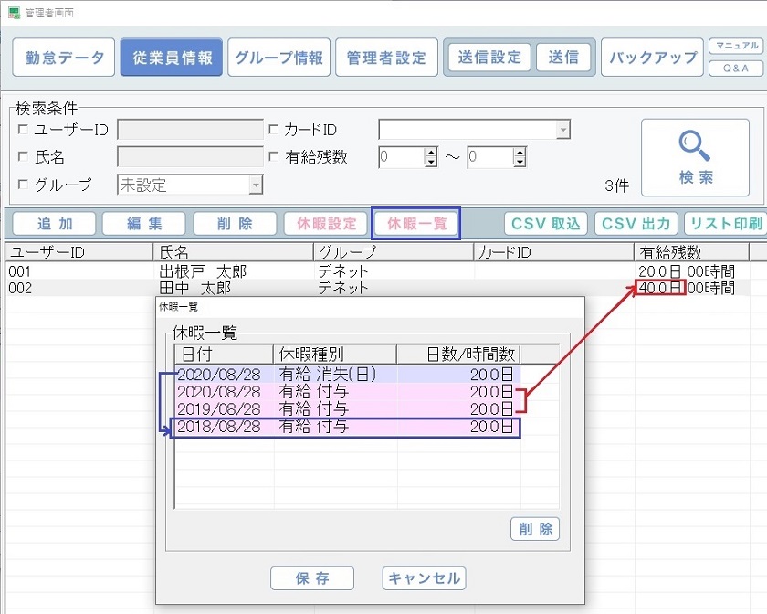Enable the 氏名 search checkbox
The height and width of the screenshot is (614, 767).
coord(23,156)
